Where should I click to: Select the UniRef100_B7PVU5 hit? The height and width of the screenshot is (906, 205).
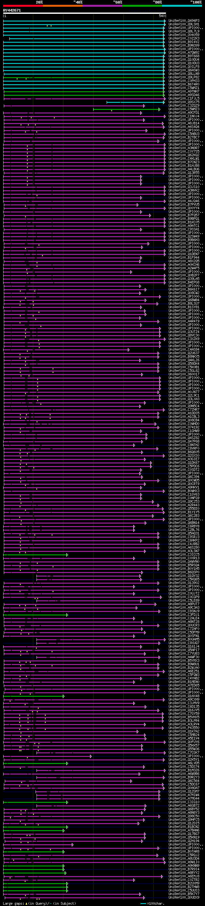[x=184, y=205]
